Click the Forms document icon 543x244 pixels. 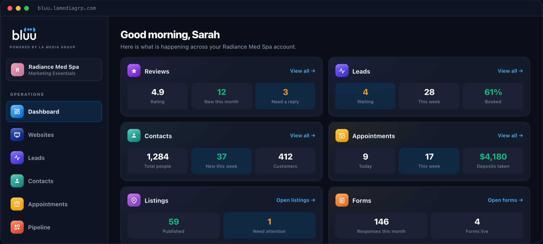tap(342, 200)
